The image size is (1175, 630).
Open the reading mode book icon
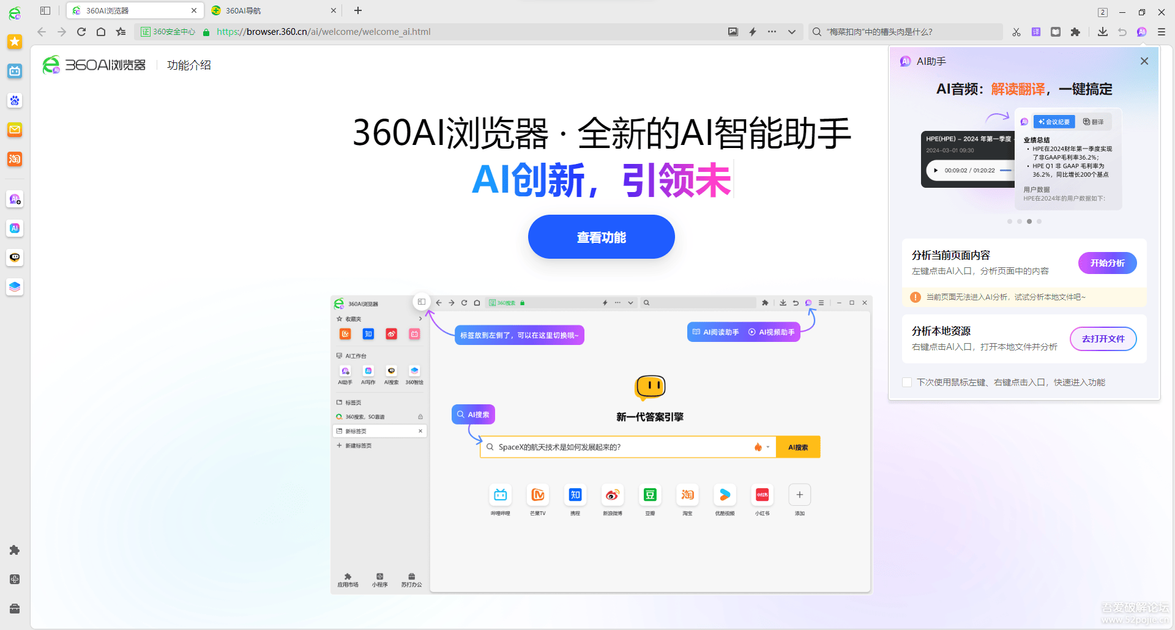(x=1056, y=32)
